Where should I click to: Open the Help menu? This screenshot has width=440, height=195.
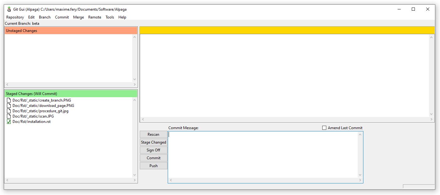click(122, 17)
